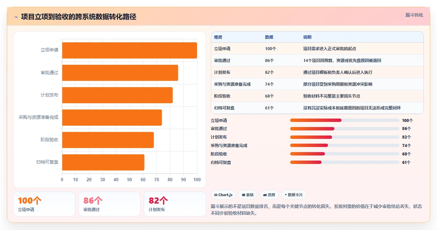Click the 86个 审批通过 summary card
Viewport: 437px width, 230px height.
109,204
